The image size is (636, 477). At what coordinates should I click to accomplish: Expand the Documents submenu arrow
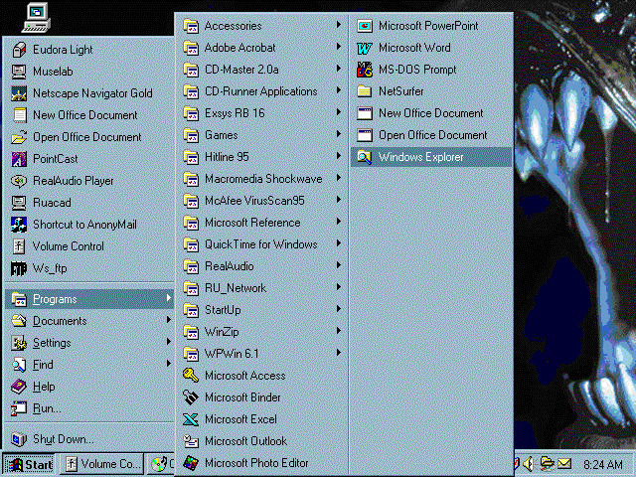(x=168, y=320)
